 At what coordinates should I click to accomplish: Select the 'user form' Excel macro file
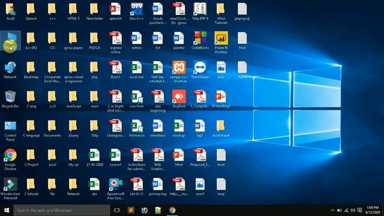[137, 99]
